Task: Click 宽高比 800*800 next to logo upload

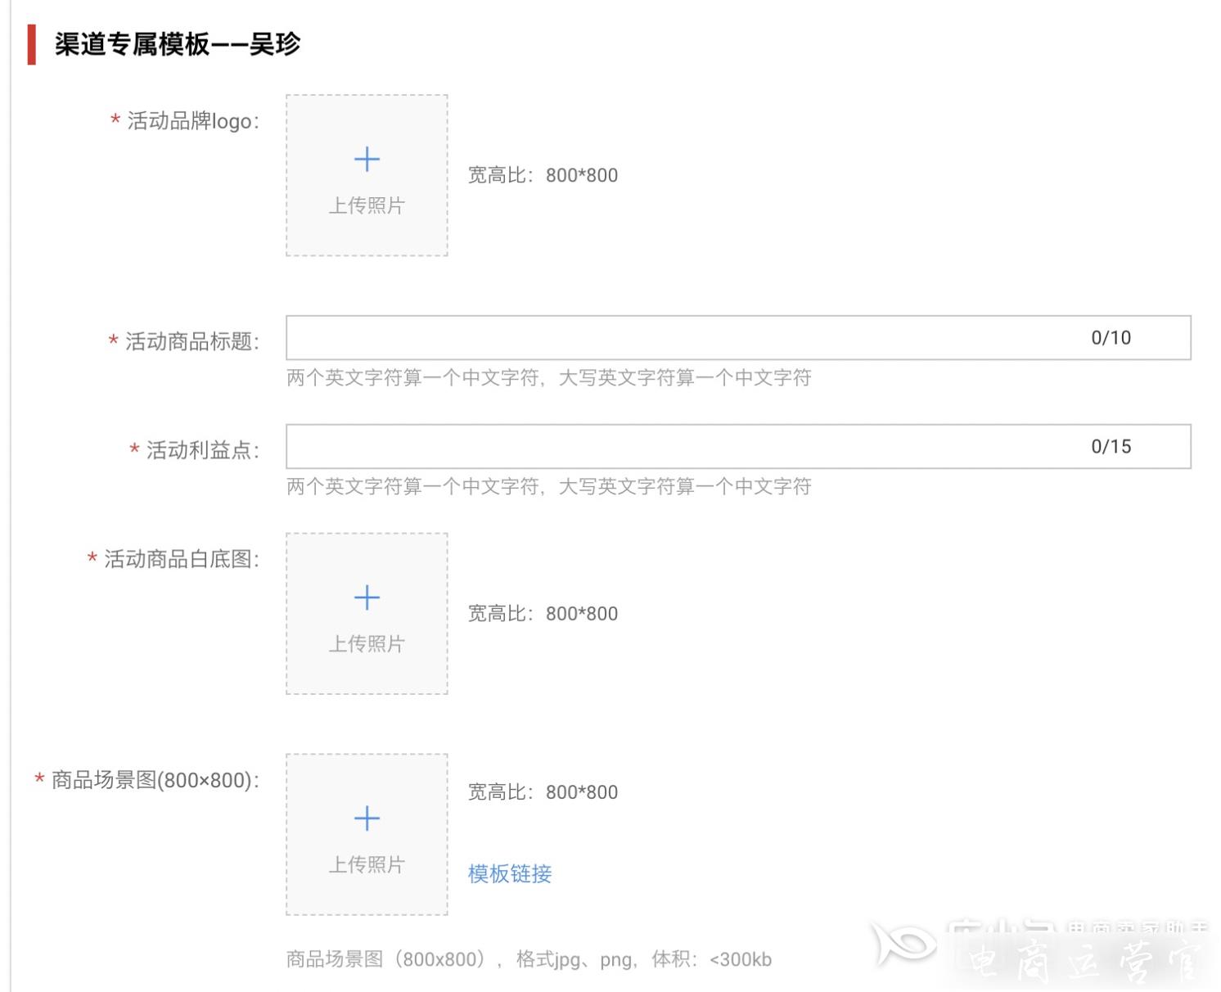Action: click(x=543, y=175)
